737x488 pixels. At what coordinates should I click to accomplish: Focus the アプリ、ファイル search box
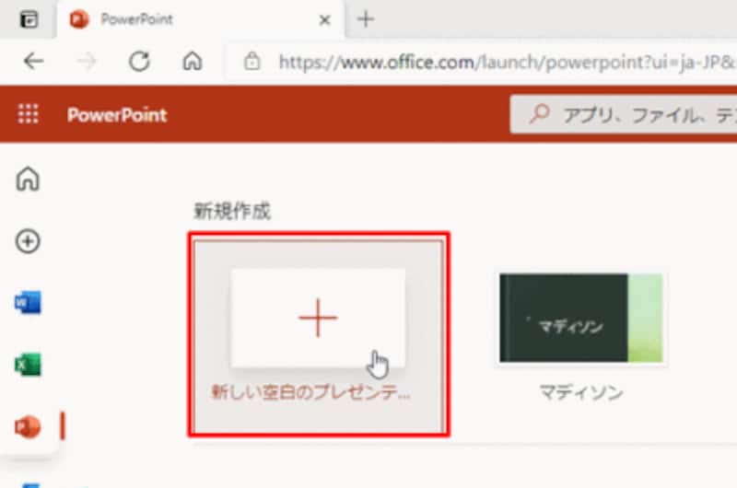(x=624, y=114)
